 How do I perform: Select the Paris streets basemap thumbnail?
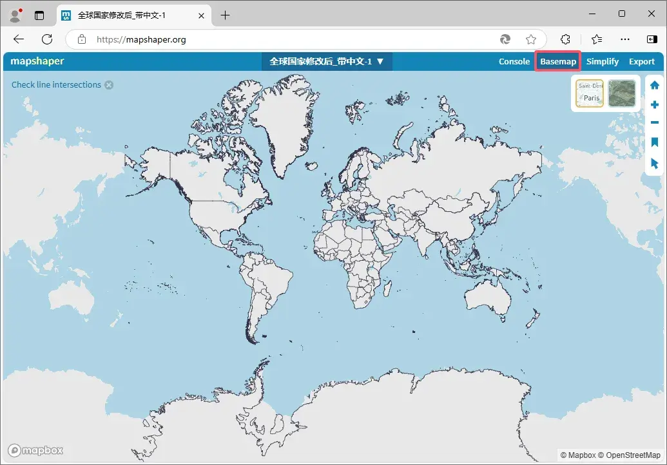(x=588, y=93)
